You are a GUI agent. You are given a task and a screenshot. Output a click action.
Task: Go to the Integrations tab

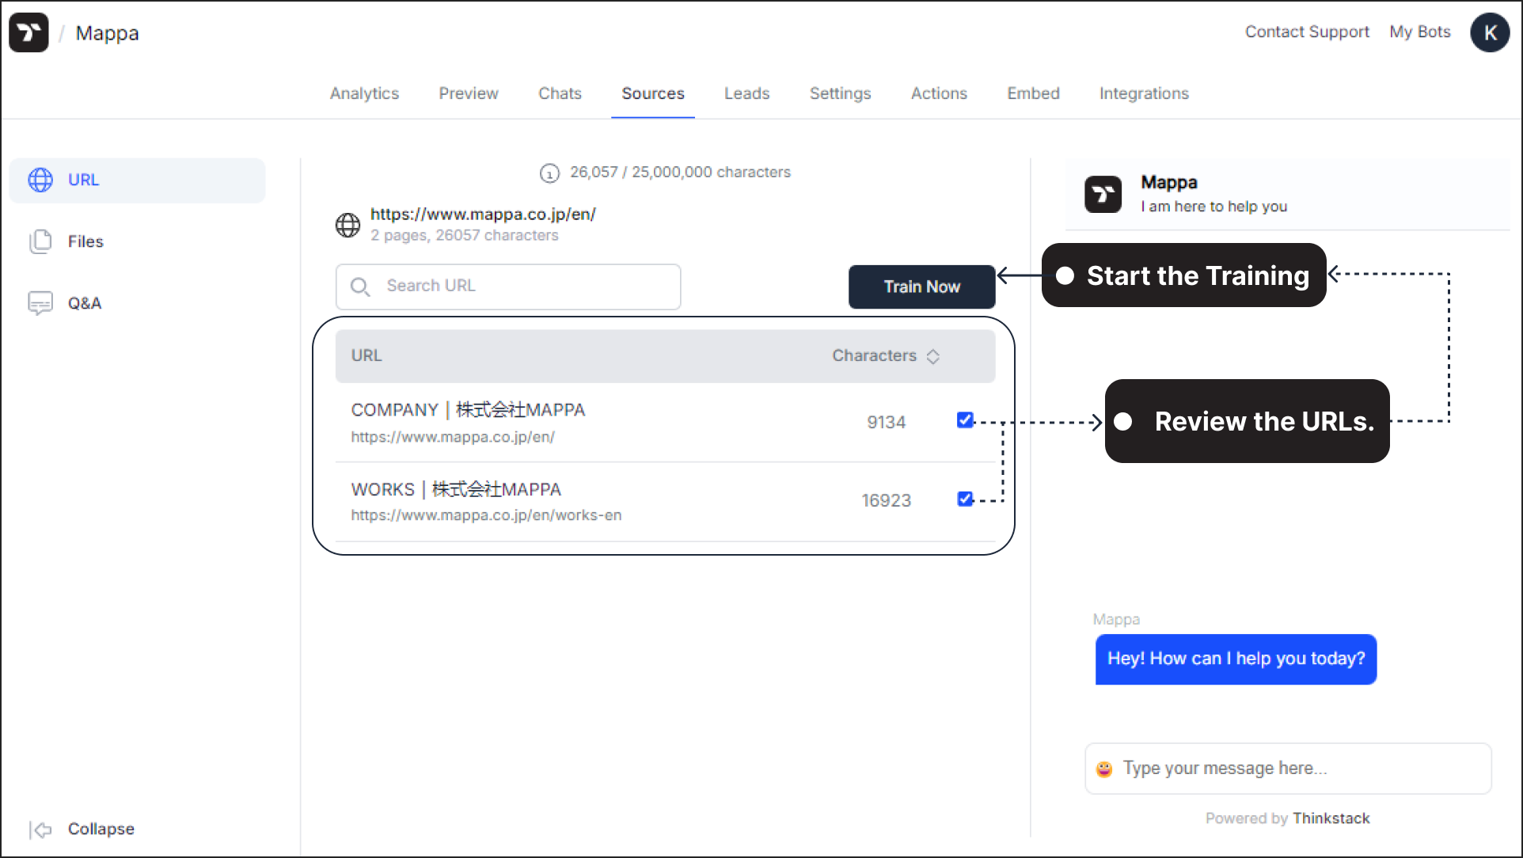[1144, 93]
